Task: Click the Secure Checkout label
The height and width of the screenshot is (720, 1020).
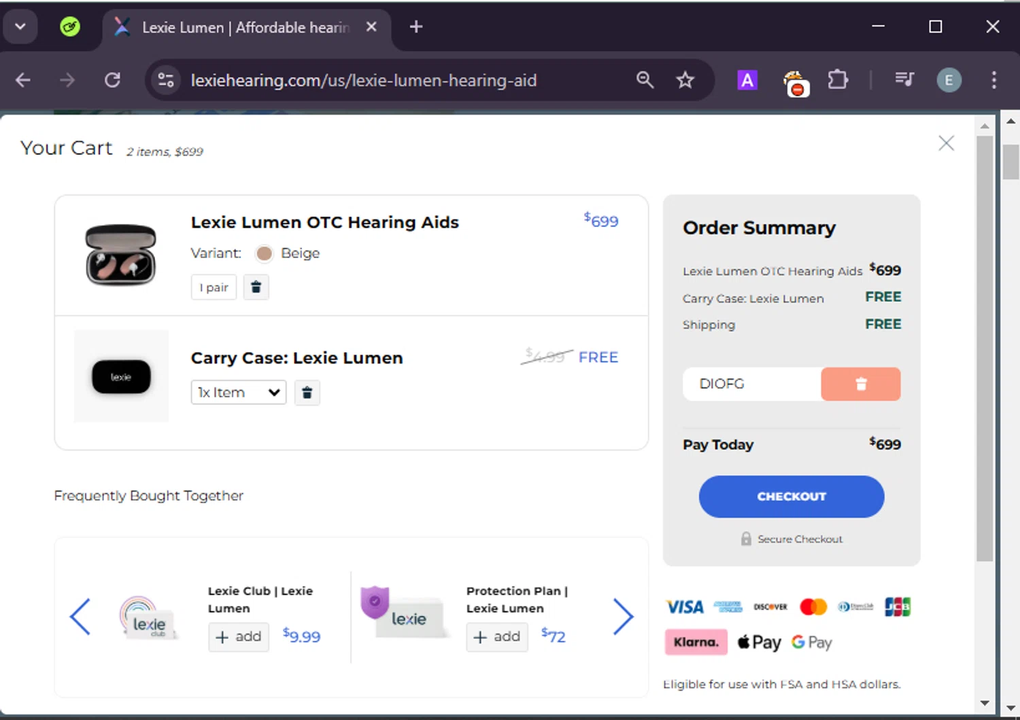Action: point(800,539)
